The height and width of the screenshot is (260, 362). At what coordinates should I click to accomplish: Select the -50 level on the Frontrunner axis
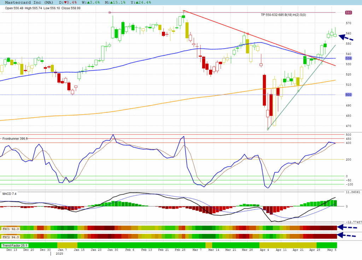pyautogui.click(x=348, y=180)
